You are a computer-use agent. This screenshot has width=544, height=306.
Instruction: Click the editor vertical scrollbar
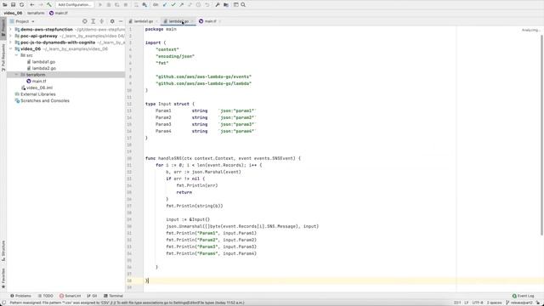pyautogui.click(x=541, y=135)
